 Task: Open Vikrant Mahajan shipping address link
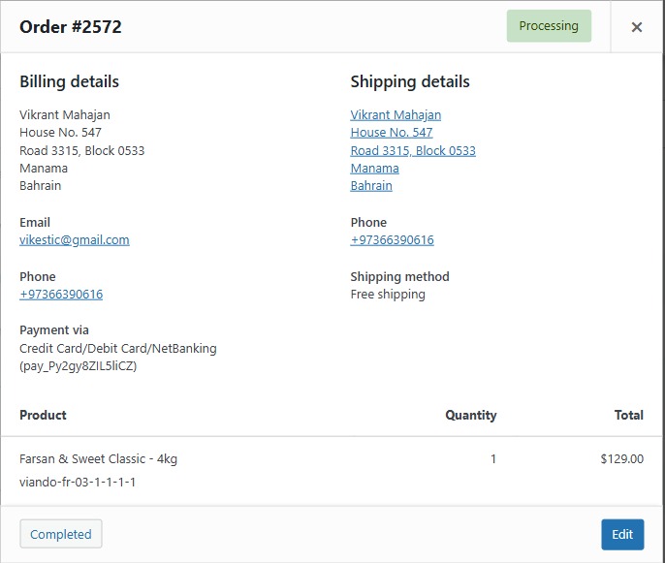396,115
